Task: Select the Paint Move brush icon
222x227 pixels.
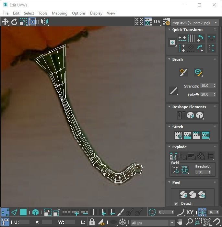Action: tap(183, 72)
